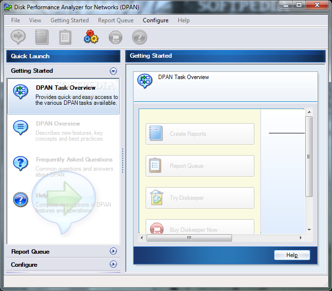The width and height of the screenshot is (332, 291).
Task: Select DPAN Task Overview item text
Action: [66, 88]
